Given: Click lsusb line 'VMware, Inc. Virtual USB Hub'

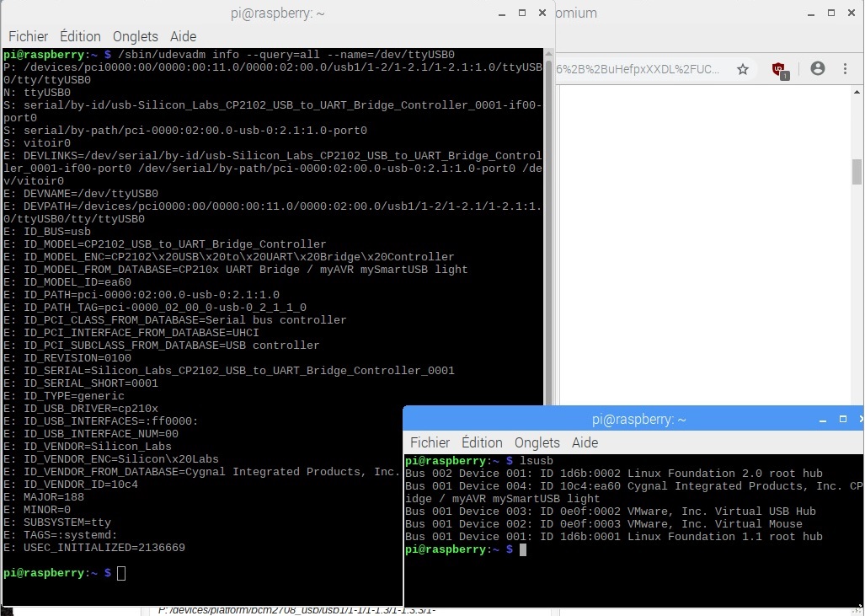Looking at the screenshot, I should coord(611,512).
